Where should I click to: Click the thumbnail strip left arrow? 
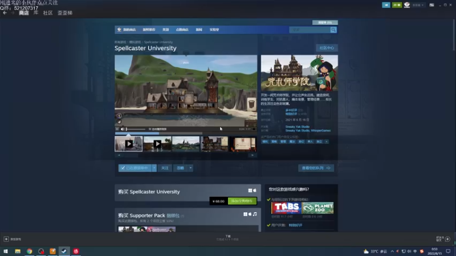(119, 155)
